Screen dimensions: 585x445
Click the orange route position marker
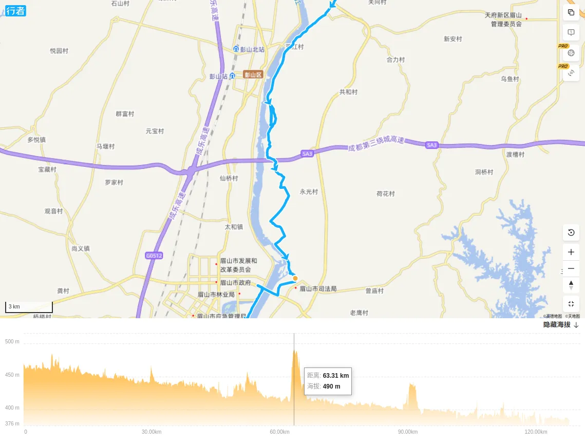[x=295, y=278]
